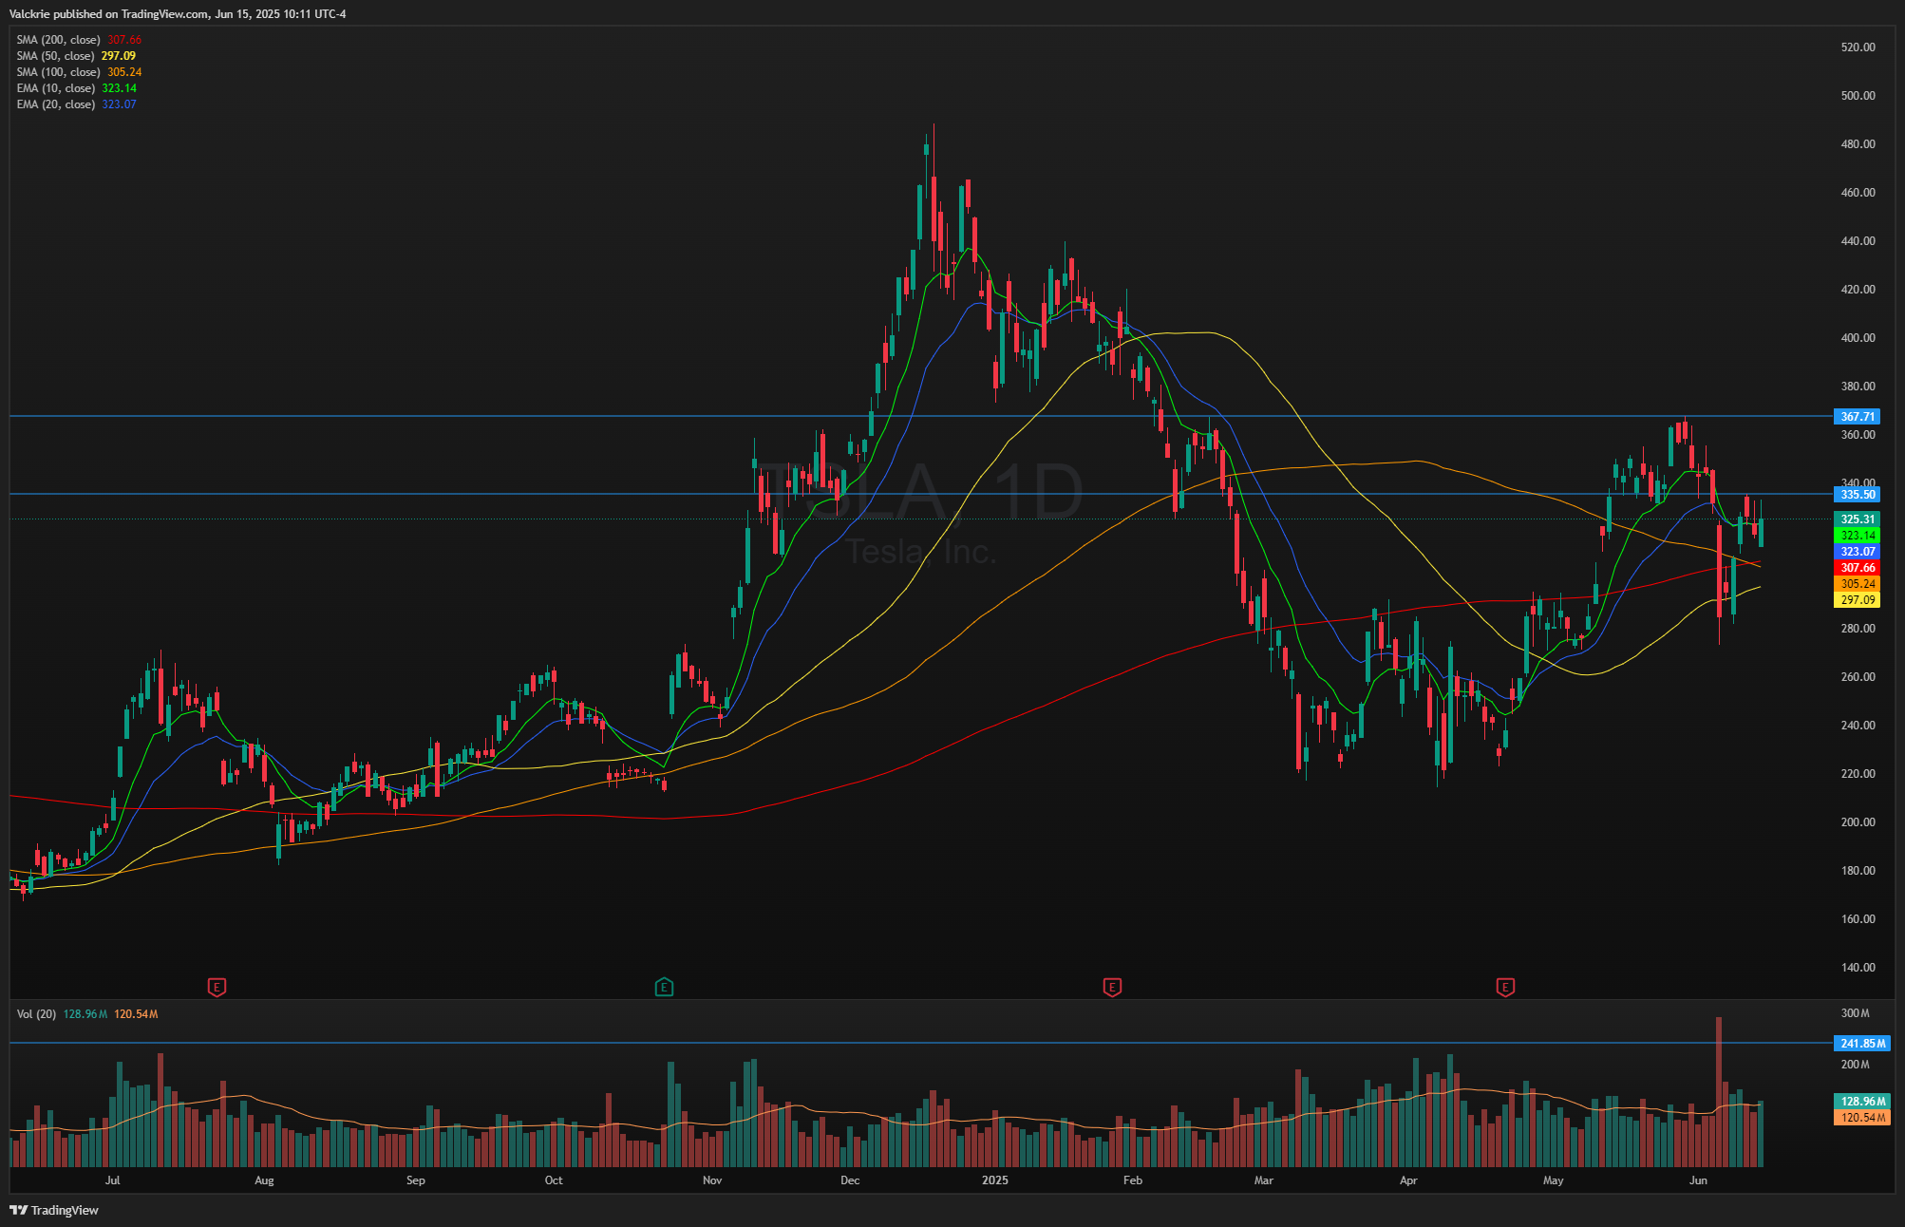Click the Aug label on time axis
Screen dimensions: 1905x1227
264,1180
